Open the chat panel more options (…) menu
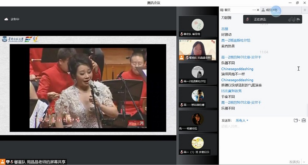This screenshot has width=308, height=165. tap(254, 10)
